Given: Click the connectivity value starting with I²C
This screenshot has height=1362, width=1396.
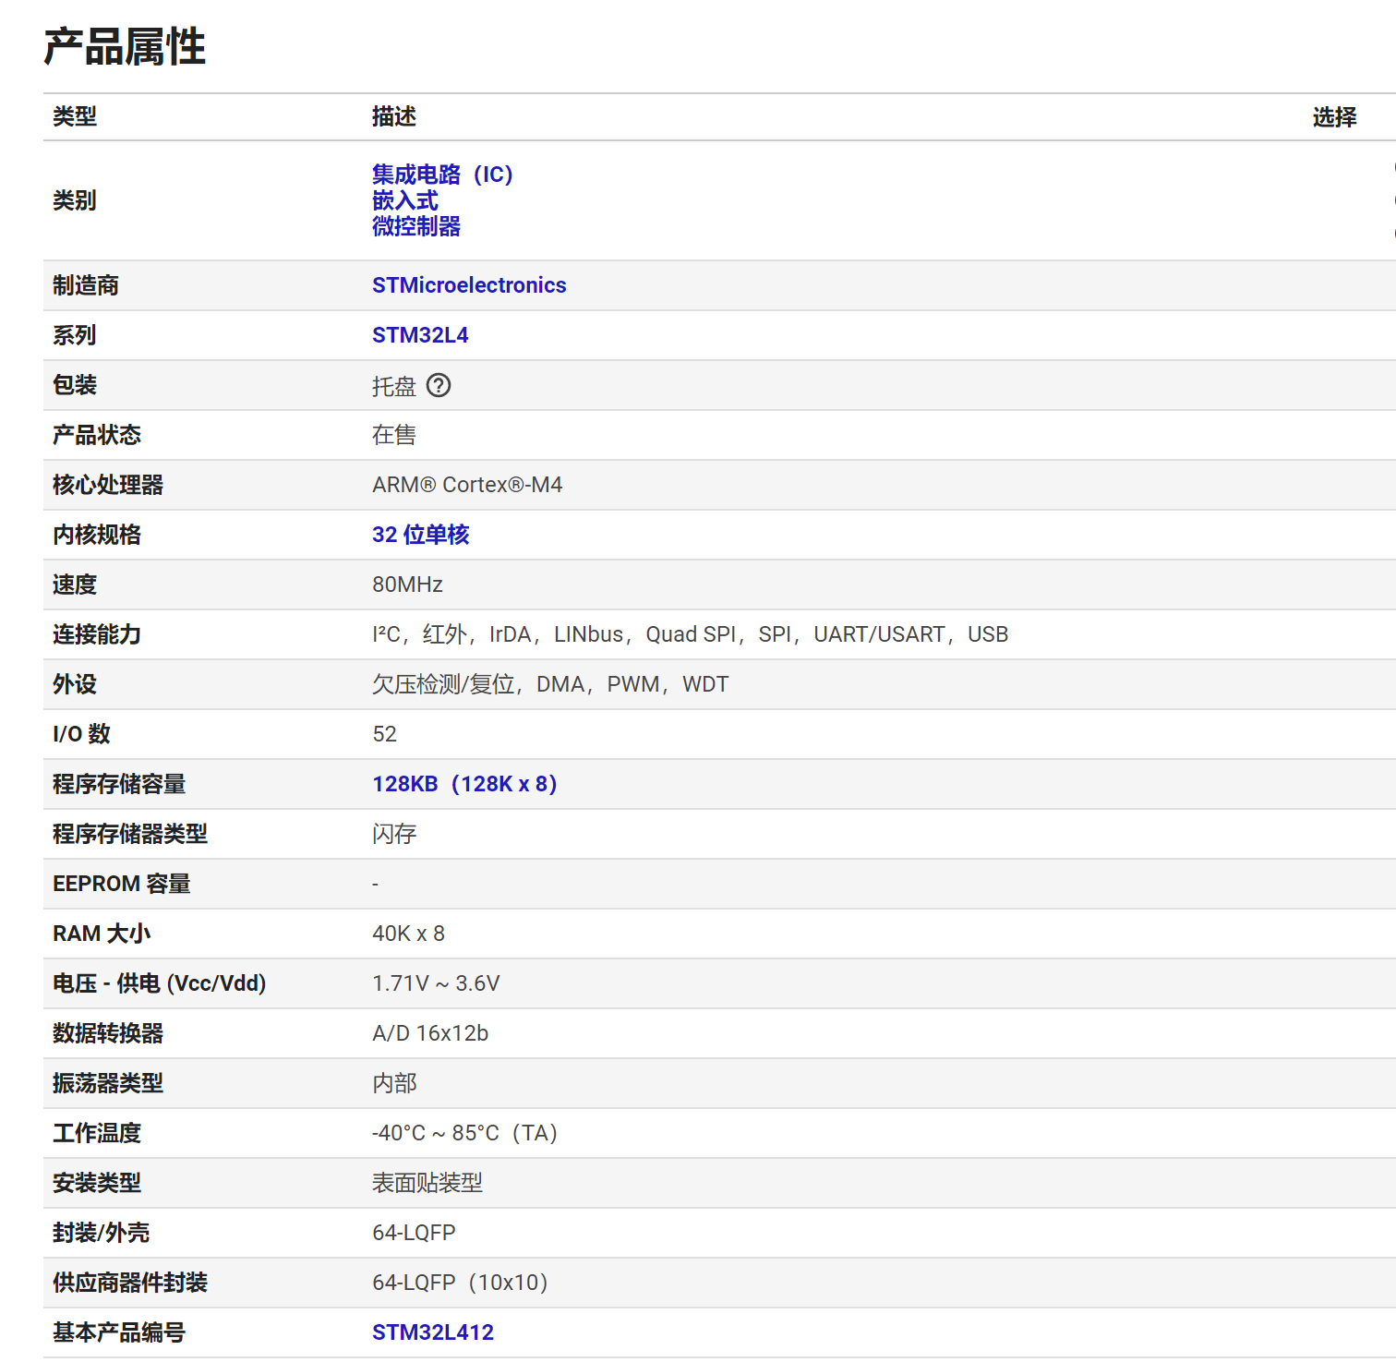Looking at the screenshot, I should 691,634.
